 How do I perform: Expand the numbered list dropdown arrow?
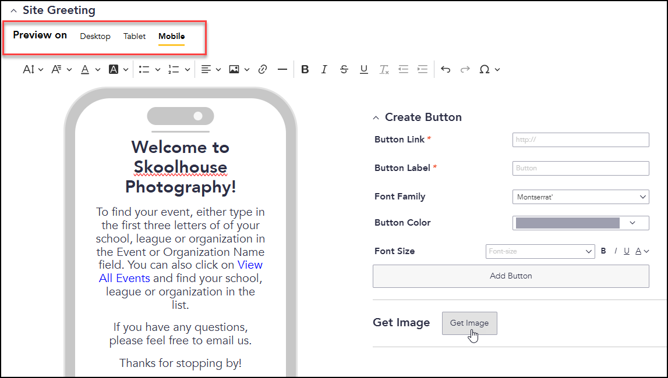(188, 70)
